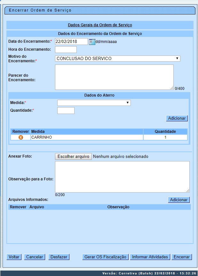Click Adicionar beside Arquivos Informados
198x276 pixels.
pos(179,200)
